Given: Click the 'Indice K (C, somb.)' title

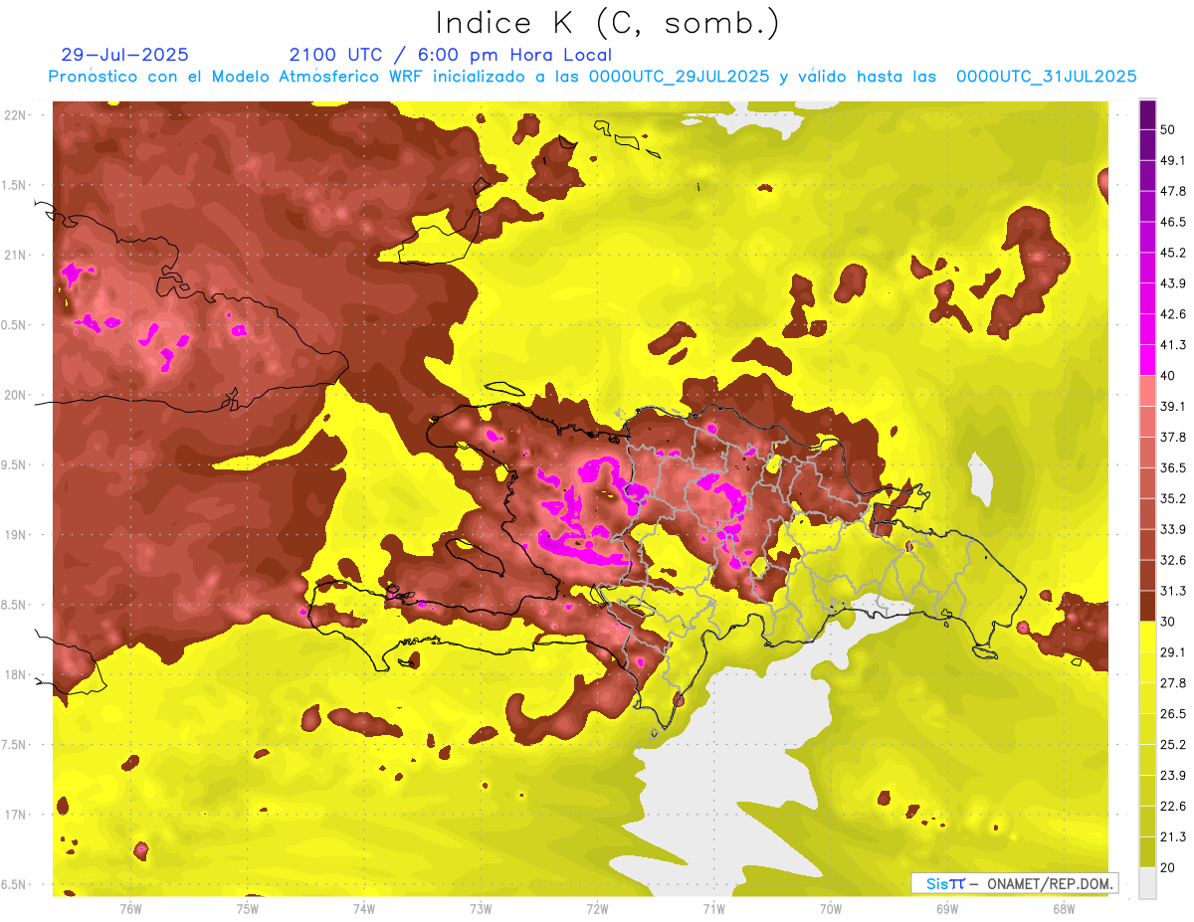Looking at the screenshot, I should pyautogui.click(x=608, y=23).
